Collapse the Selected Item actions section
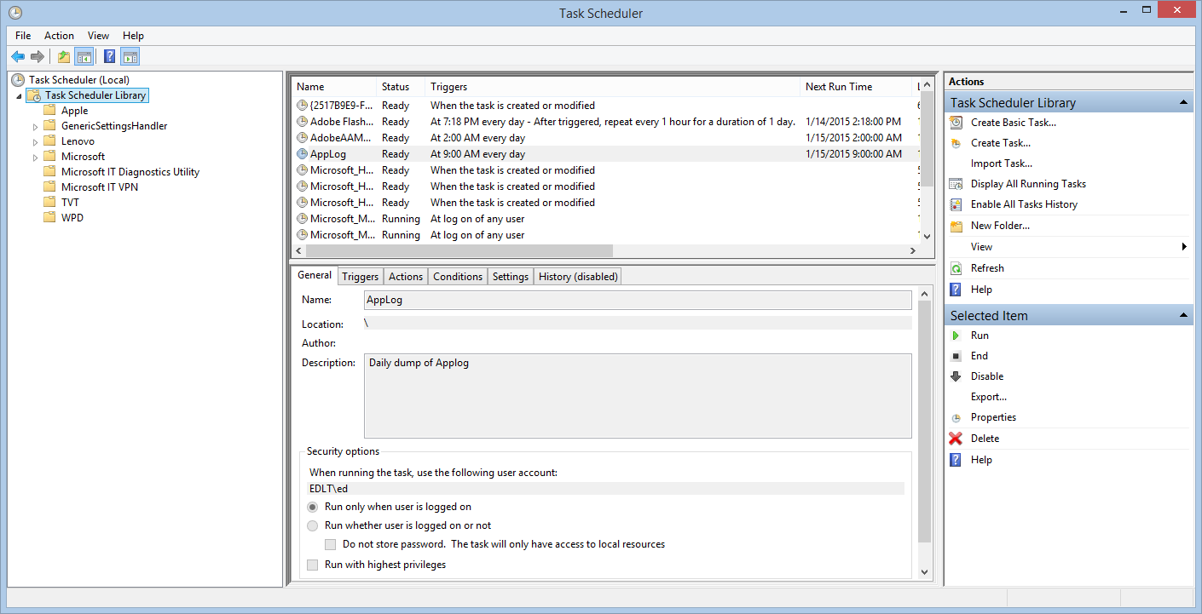Image resolution: width=1202 pixels, height=614 pixels. point(1184,315)
